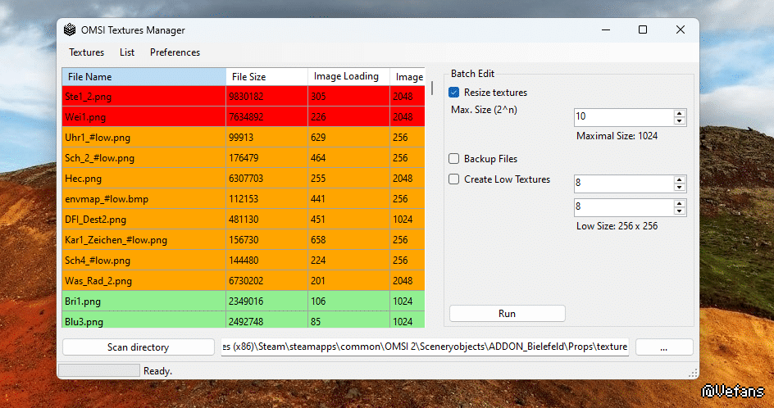The width and height of the screenshot is (774, 408).
Task: Decrease the second Low Textures stepper value
Action: tap(679, 212)
